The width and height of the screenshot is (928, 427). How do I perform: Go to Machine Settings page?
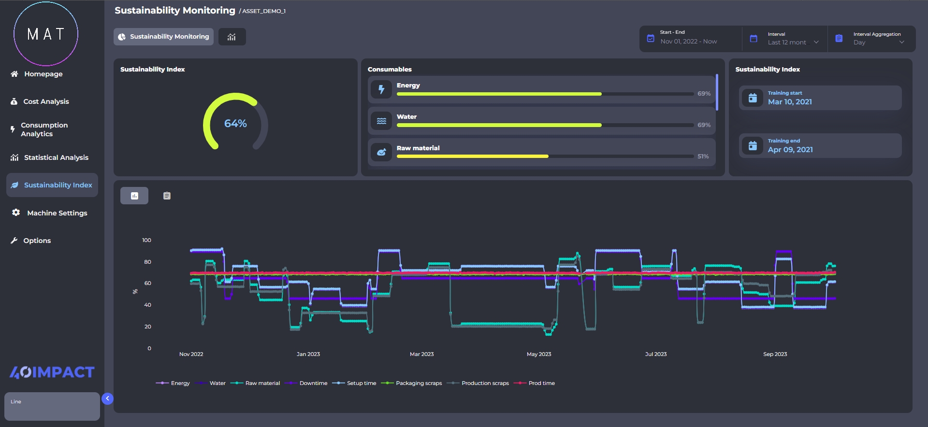tap(57, 213)
